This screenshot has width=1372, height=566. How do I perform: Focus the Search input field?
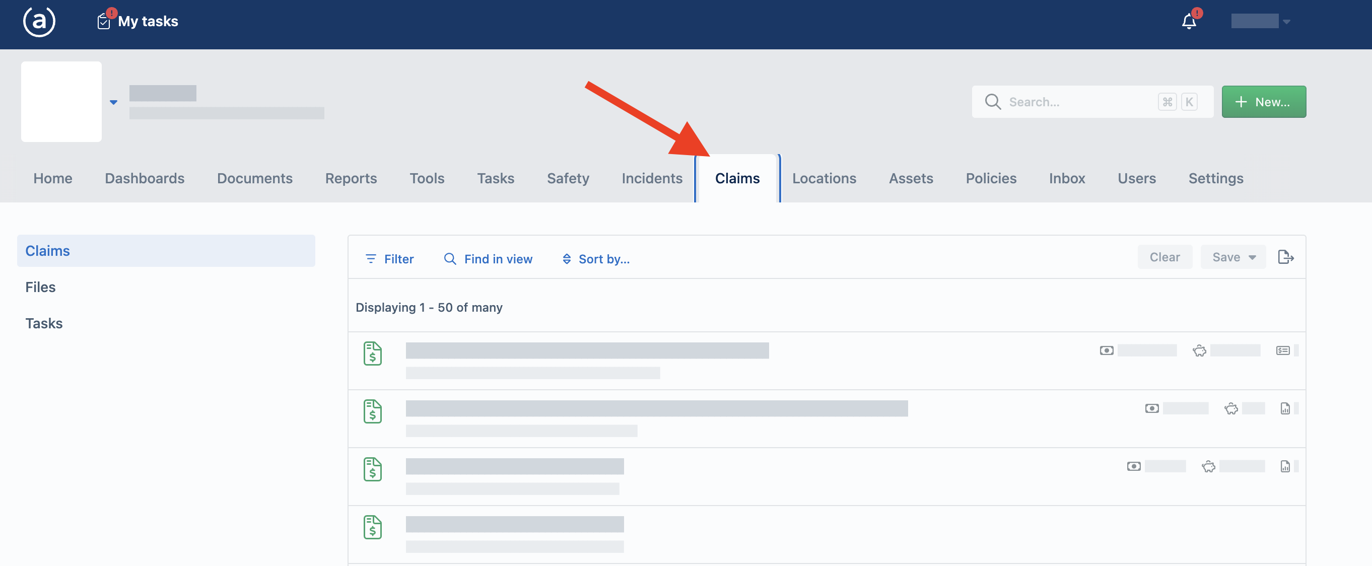click(x=1092, y=102)
